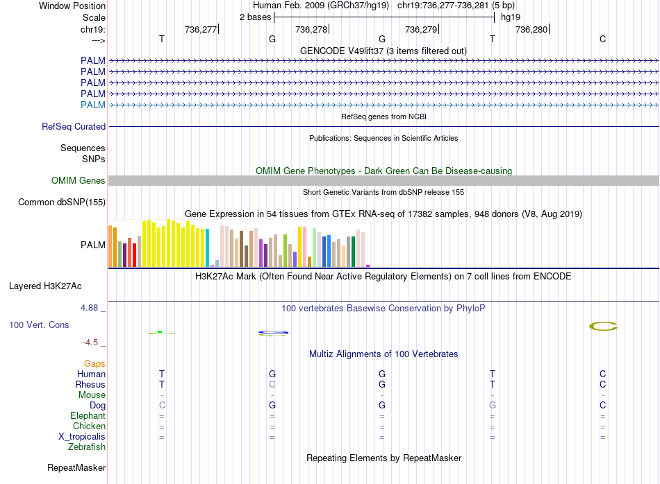660x484 pixels.
Task: Click base C in the reference sequence row
Action: click(x=603, y=39)
